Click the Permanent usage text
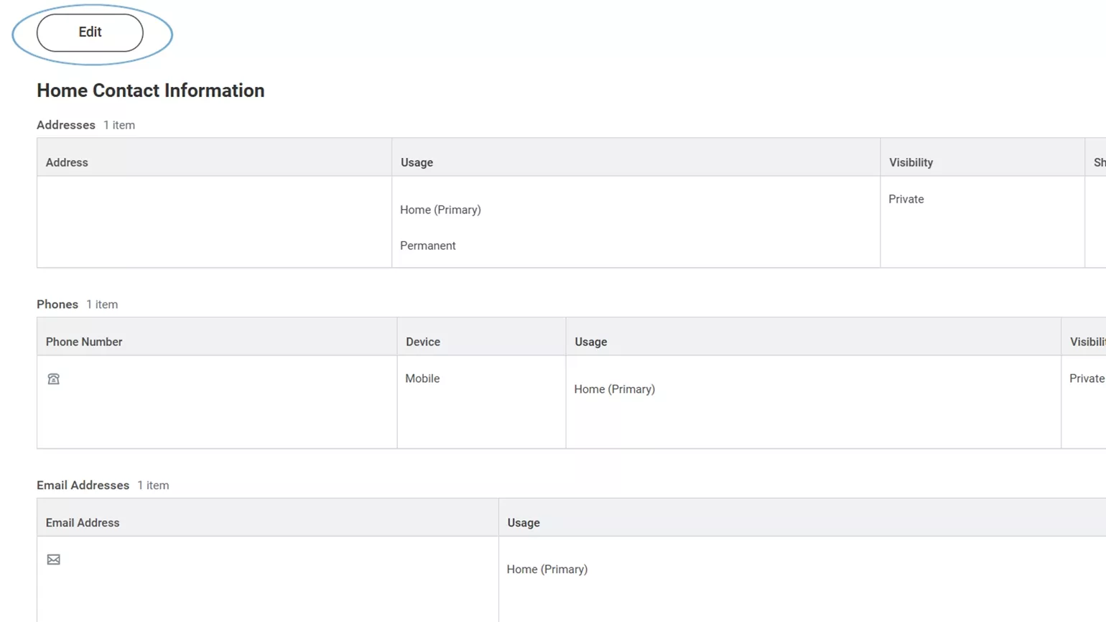This screenshot has height=622, width=1106. click(428, 246)
